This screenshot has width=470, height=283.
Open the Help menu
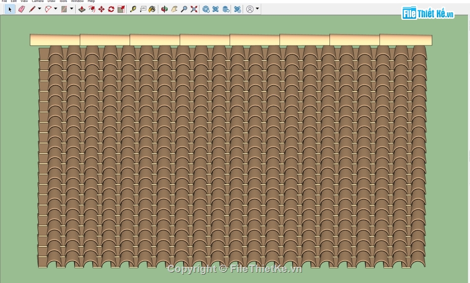(x=91, y=1)
